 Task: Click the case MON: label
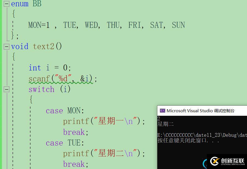pyautogui.click(x=65, y=111)
